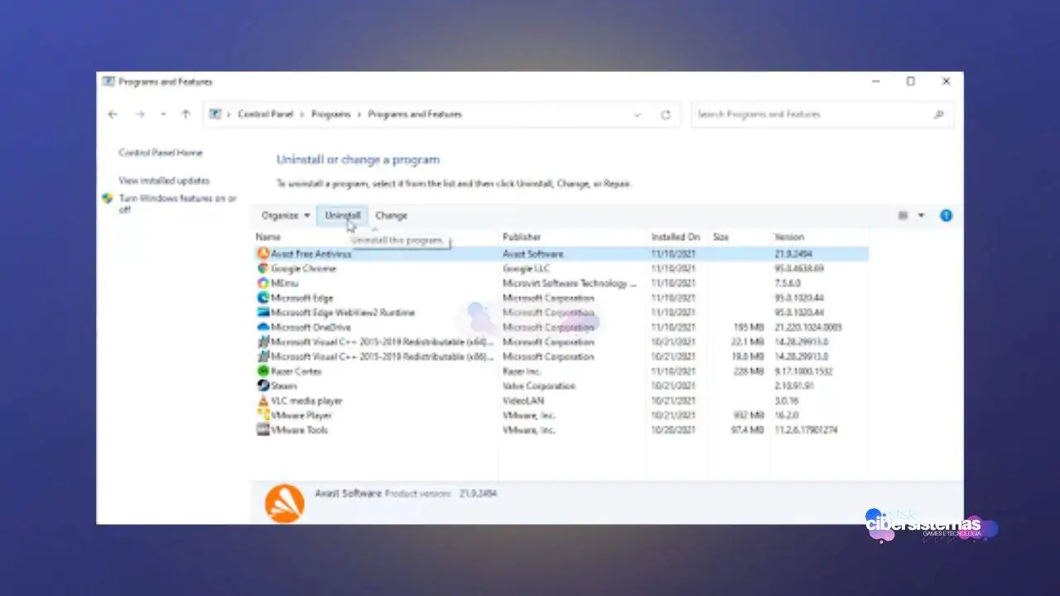Click the Edge WebView2 Runtime icon
1060x596 pixels.
(x=263, y=313)
